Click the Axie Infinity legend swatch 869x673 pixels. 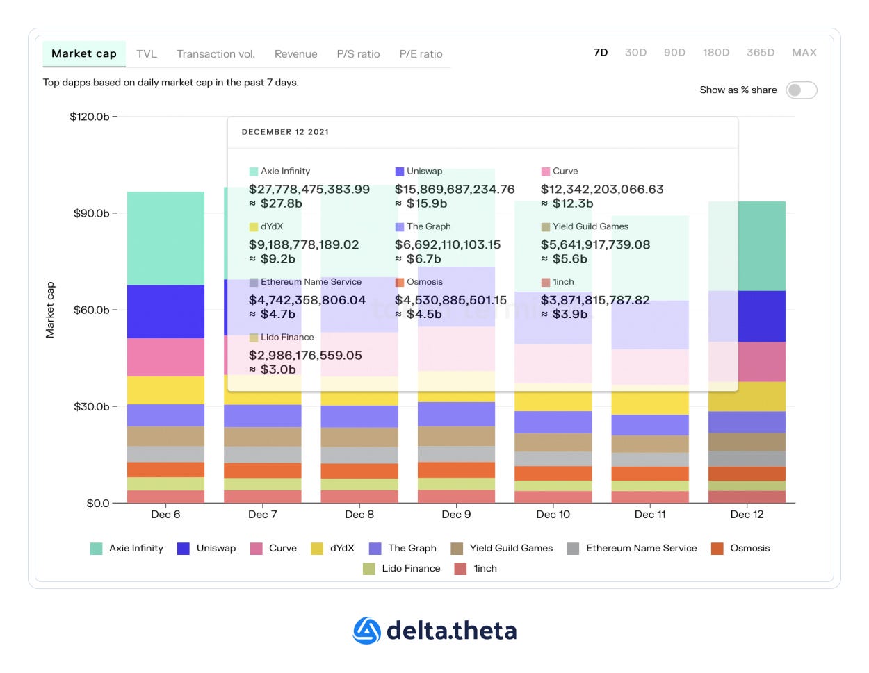pos(97,549)
